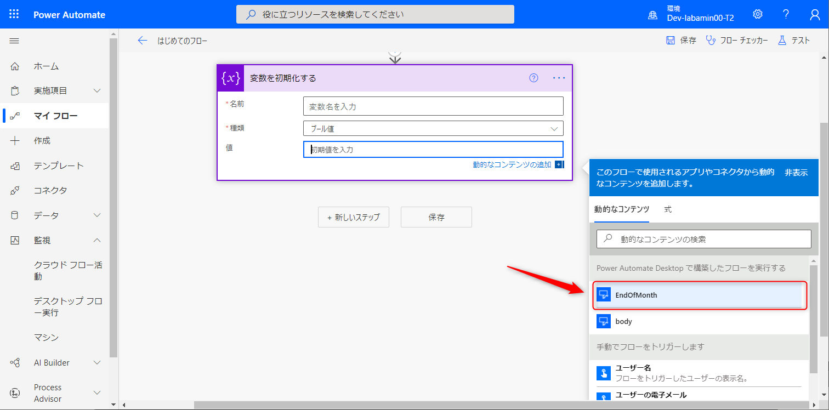Image resolution: width=829 pixels, height=410 pixels.
Task: Click the blue plus beside dynamic content link
Action: (x=559, y=164)
